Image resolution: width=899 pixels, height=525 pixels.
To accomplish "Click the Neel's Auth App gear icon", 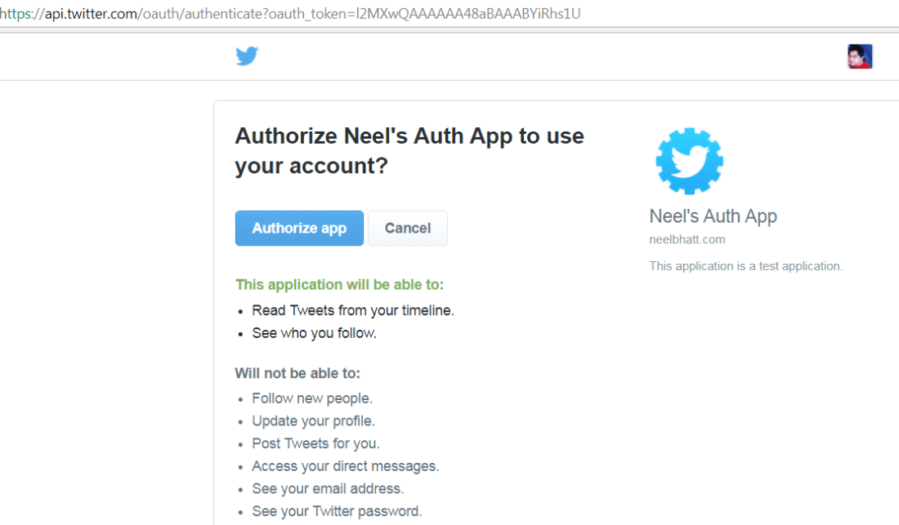I will pos(689,161).
